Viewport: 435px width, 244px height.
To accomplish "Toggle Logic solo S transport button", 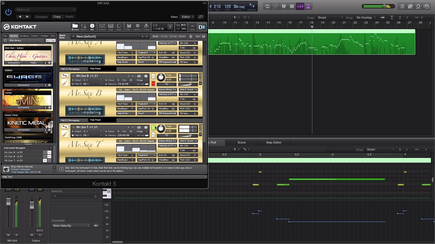I will pyautogui.click(x=292, y=6).
